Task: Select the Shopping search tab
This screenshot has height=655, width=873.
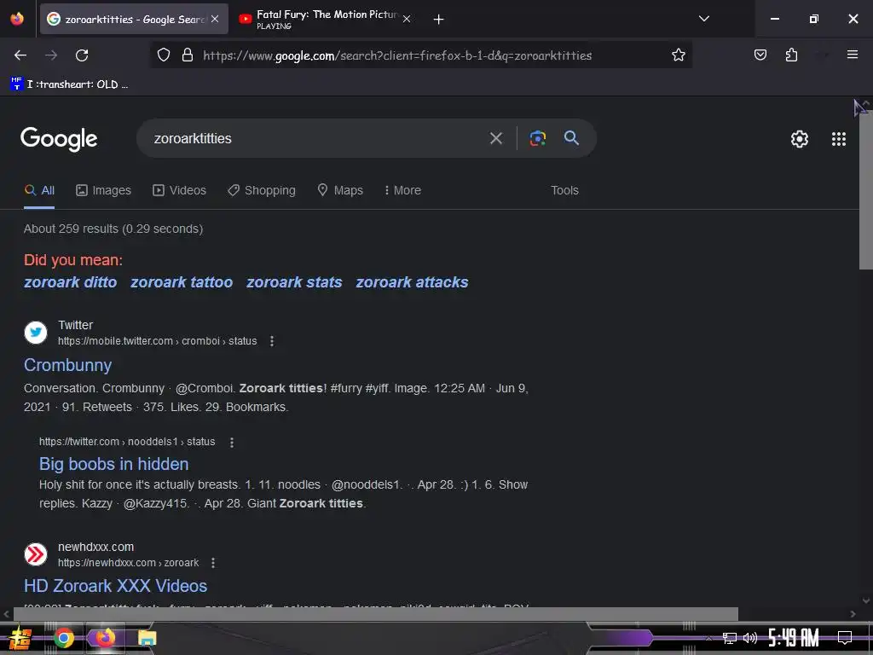Action: tap(262, 190)
